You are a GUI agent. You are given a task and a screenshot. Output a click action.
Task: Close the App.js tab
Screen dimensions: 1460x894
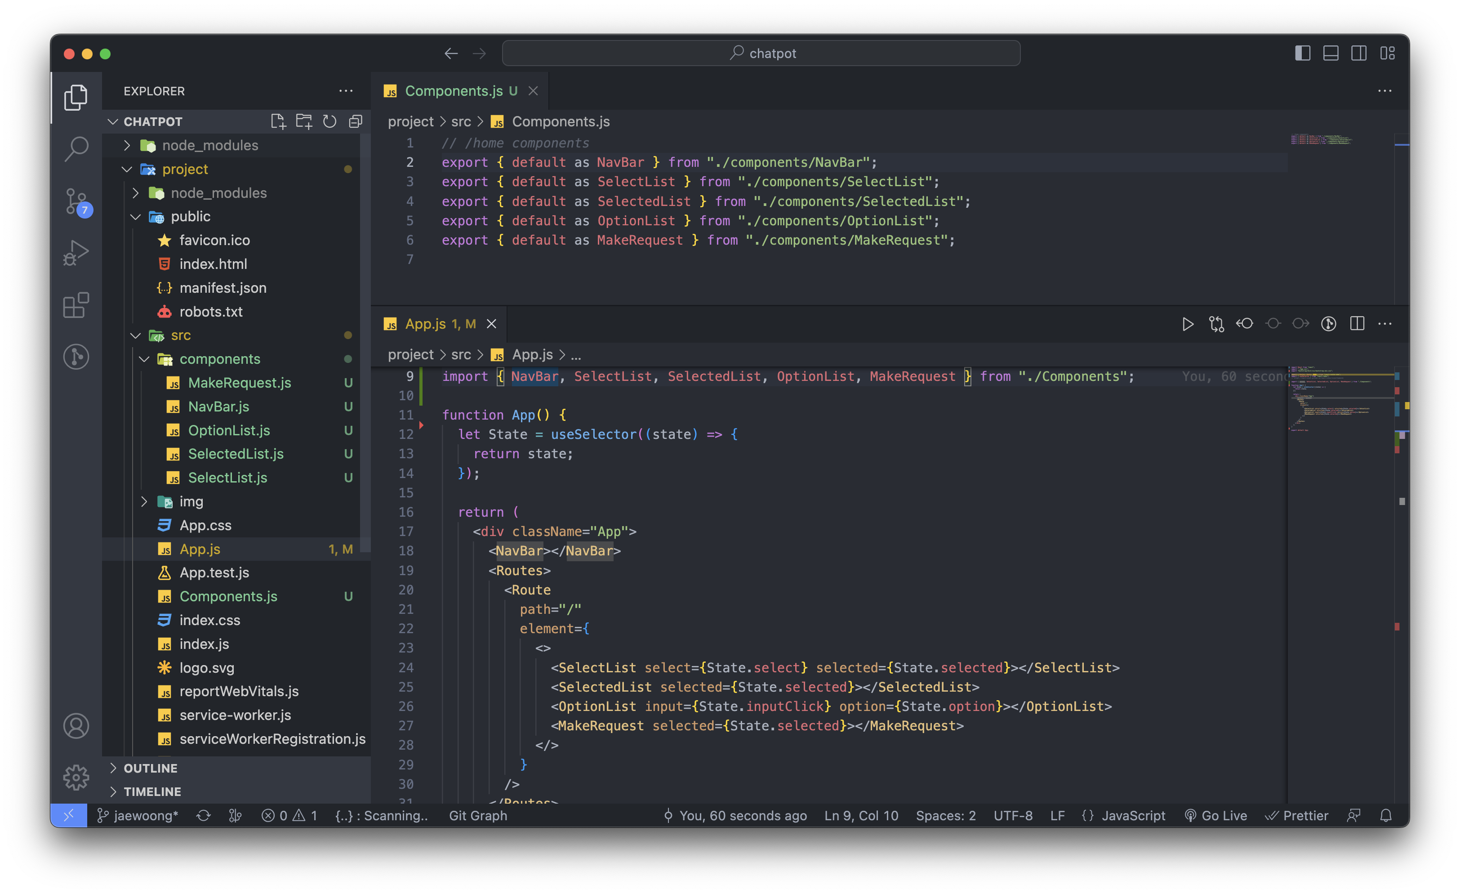tap(491, 324)
